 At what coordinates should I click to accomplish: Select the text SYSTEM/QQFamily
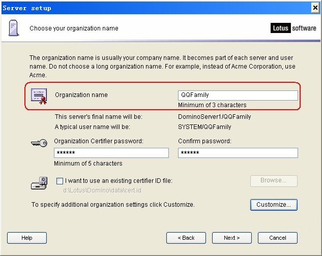[x=204, y=127]
